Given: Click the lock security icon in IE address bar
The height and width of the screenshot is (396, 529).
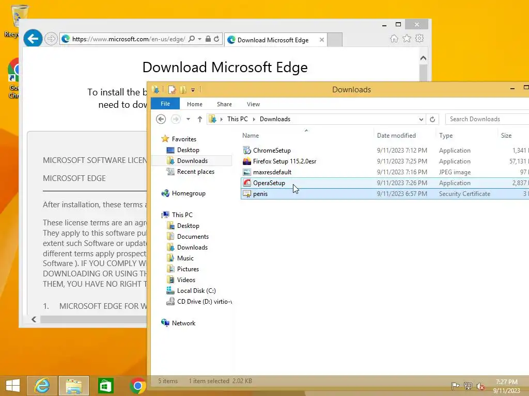Looking at the screenshot, I should tap(208, 39).
